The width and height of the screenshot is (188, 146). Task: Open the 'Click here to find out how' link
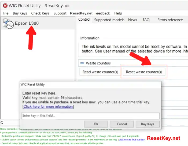click(x=132, y=140)
